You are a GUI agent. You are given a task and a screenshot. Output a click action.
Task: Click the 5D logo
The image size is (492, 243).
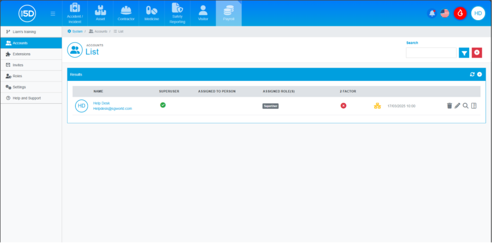pos(27,14)
